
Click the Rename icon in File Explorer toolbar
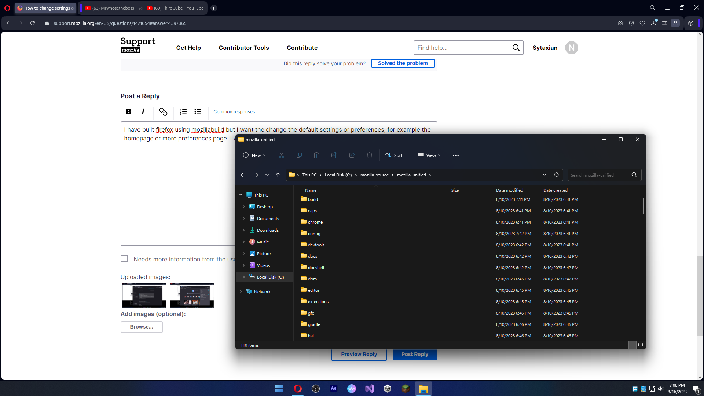334,155
